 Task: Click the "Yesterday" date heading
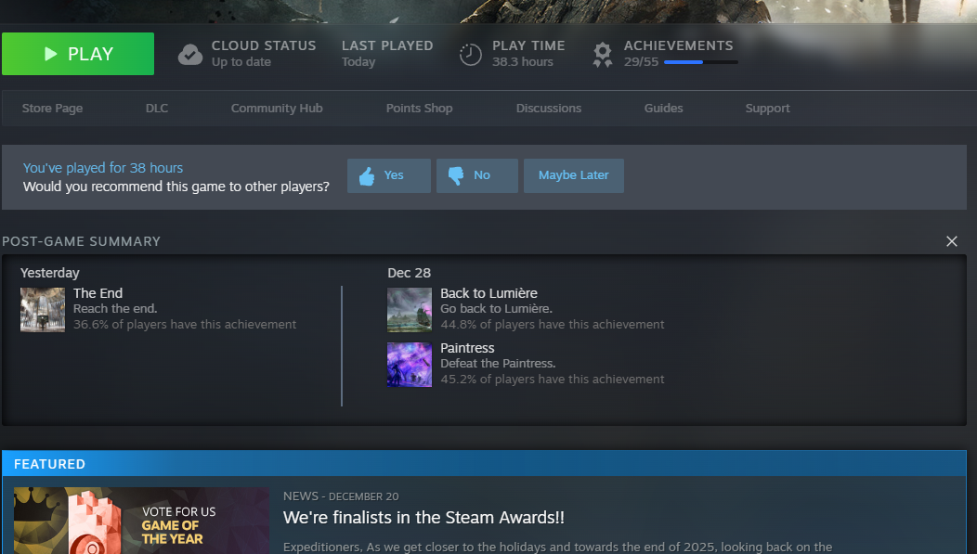click(50, 273)
